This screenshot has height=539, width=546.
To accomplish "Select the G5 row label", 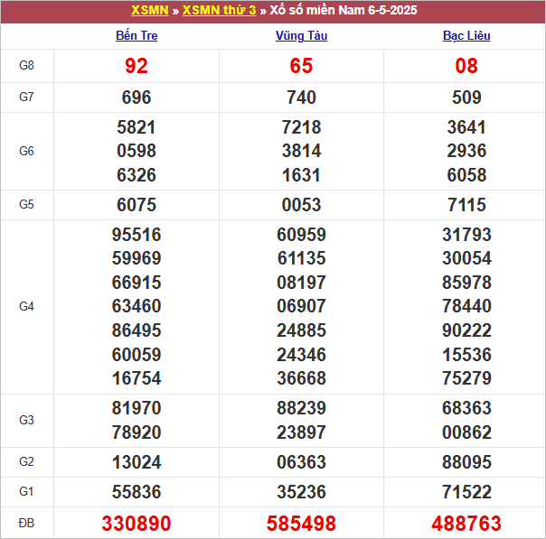I will tap(26, 204).
